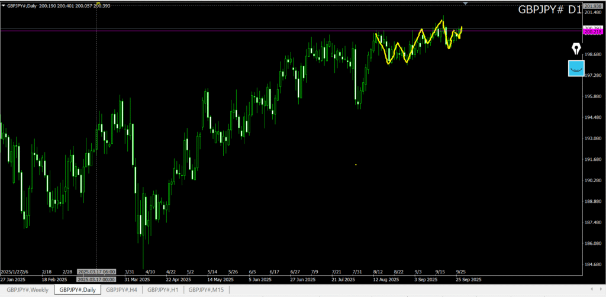The image size is (606, 297).
Task: Open the GBPJPY#,Daily title dropdown arrow
Action: [x=4, y=5]
